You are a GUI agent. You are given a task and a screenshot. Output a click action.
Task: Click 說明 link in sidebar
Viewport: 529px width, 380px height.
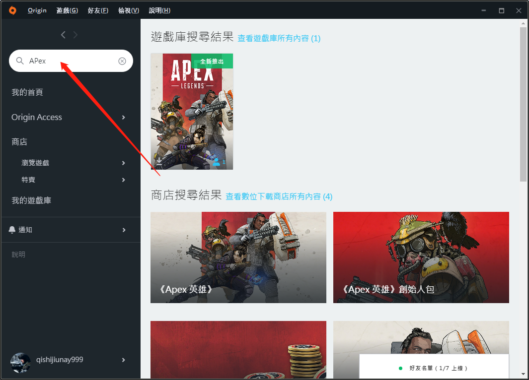[x=18, y=254]
